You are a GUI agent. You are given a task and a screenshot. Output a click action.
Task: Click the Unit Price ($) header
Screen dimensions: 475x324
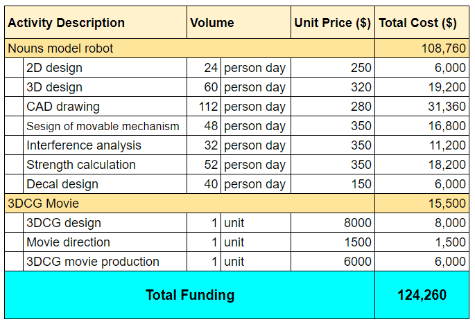[x=333, y=23]
